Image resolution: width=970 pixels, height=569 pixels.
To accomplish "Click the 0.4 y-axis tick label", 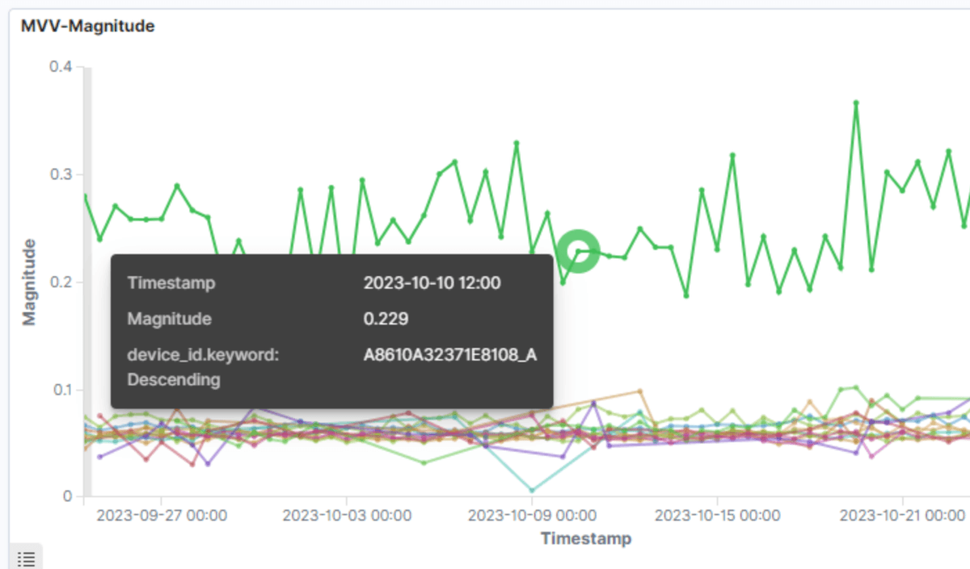I will tap(61, 67).
